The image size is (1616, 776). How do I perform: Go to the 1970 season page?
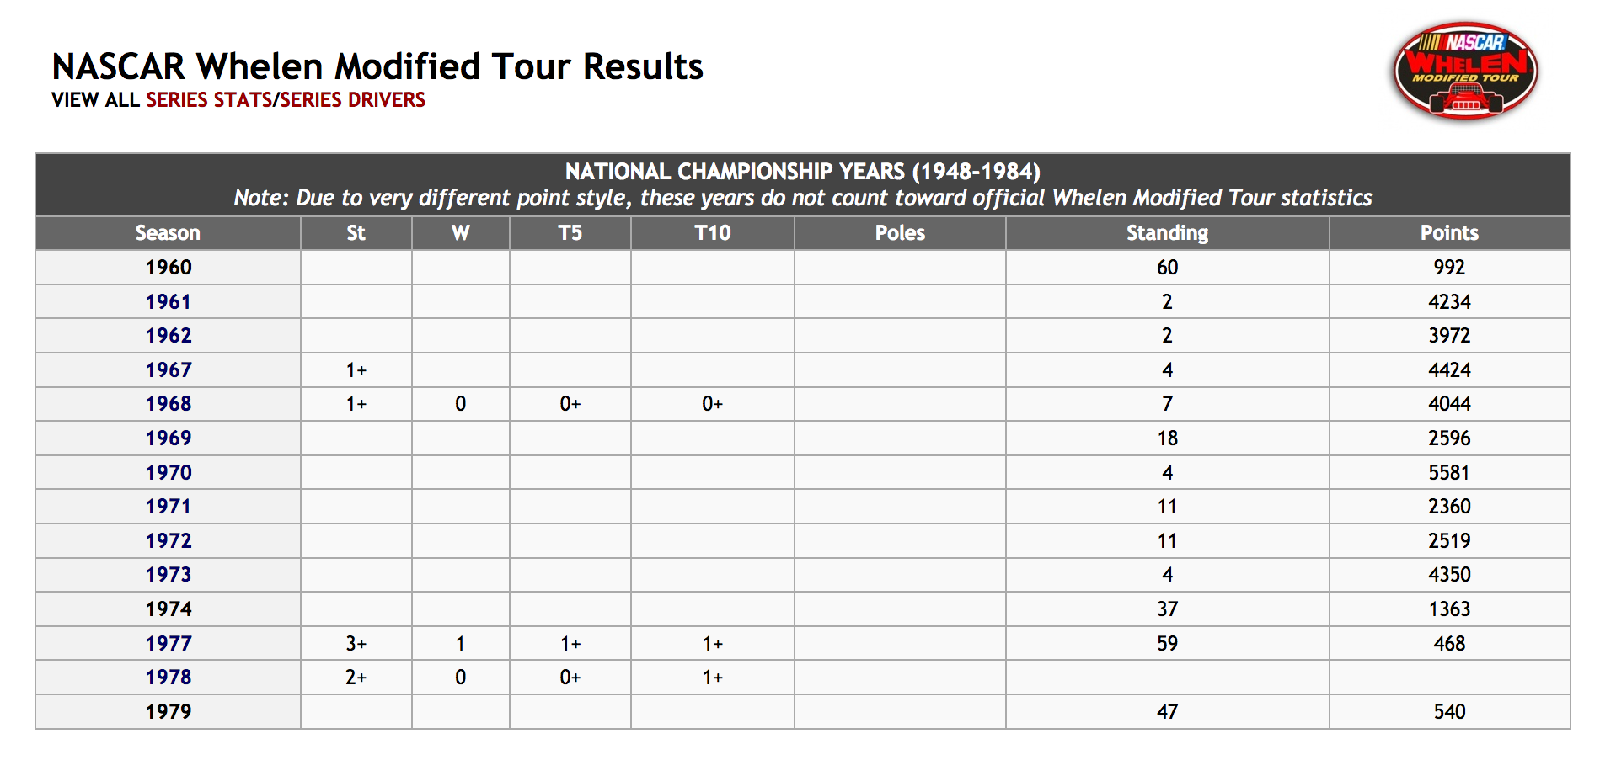(169, 472)
